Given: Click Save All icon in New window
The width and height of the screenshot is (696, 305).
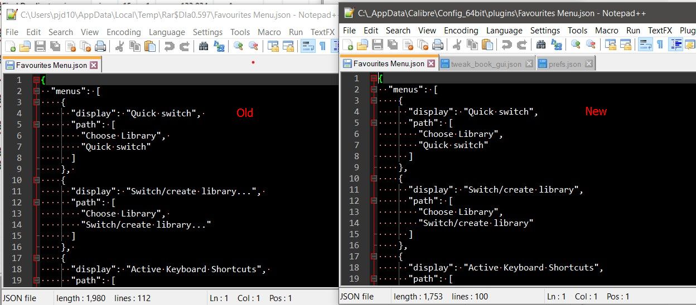Looking at the screenshot, I should coord(393,45).
